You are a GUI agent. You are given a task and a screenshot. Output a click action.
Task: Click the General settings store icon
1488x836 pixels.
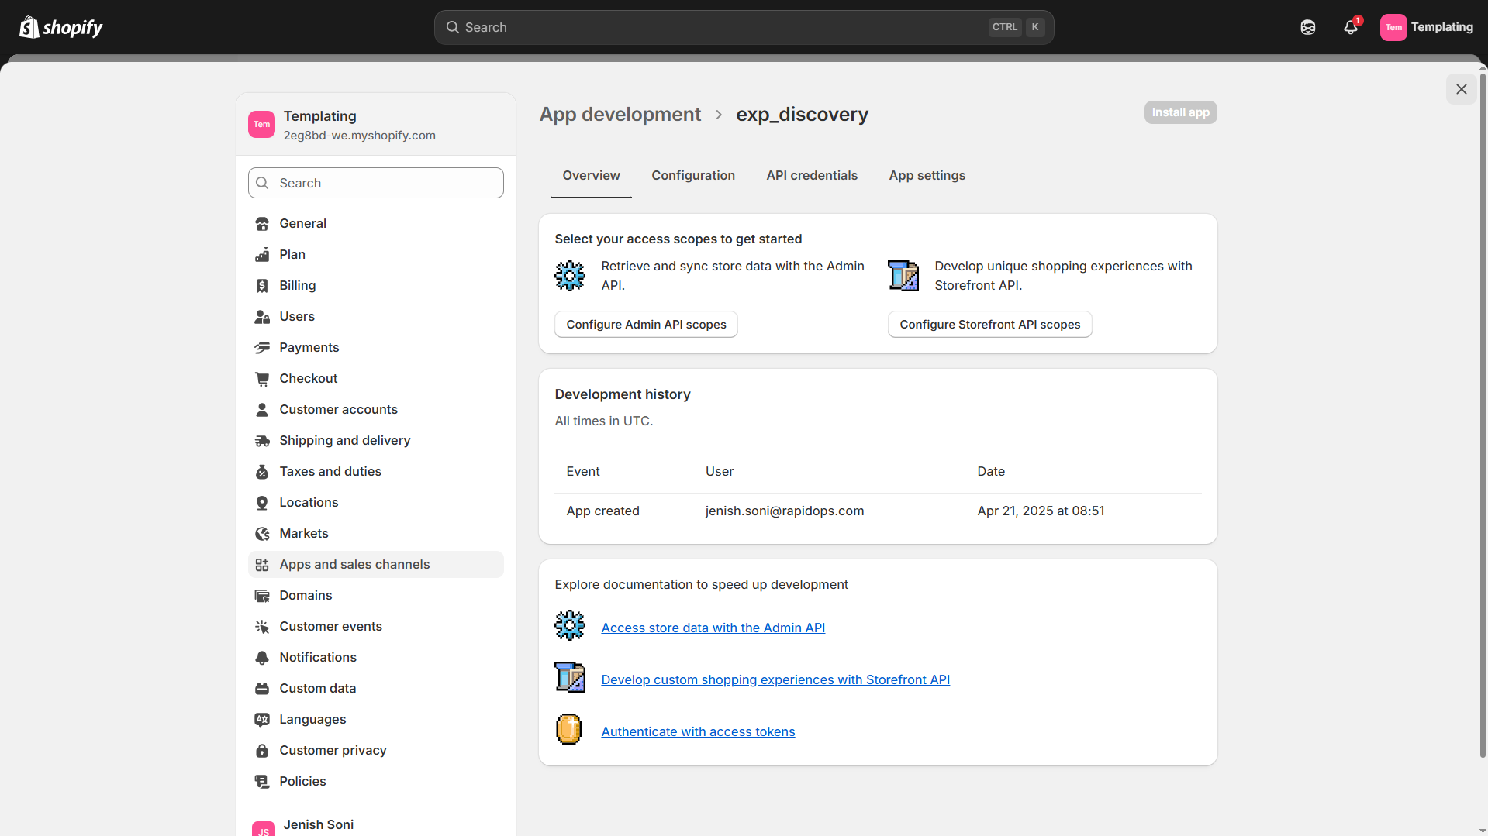(x=262, y=224)
